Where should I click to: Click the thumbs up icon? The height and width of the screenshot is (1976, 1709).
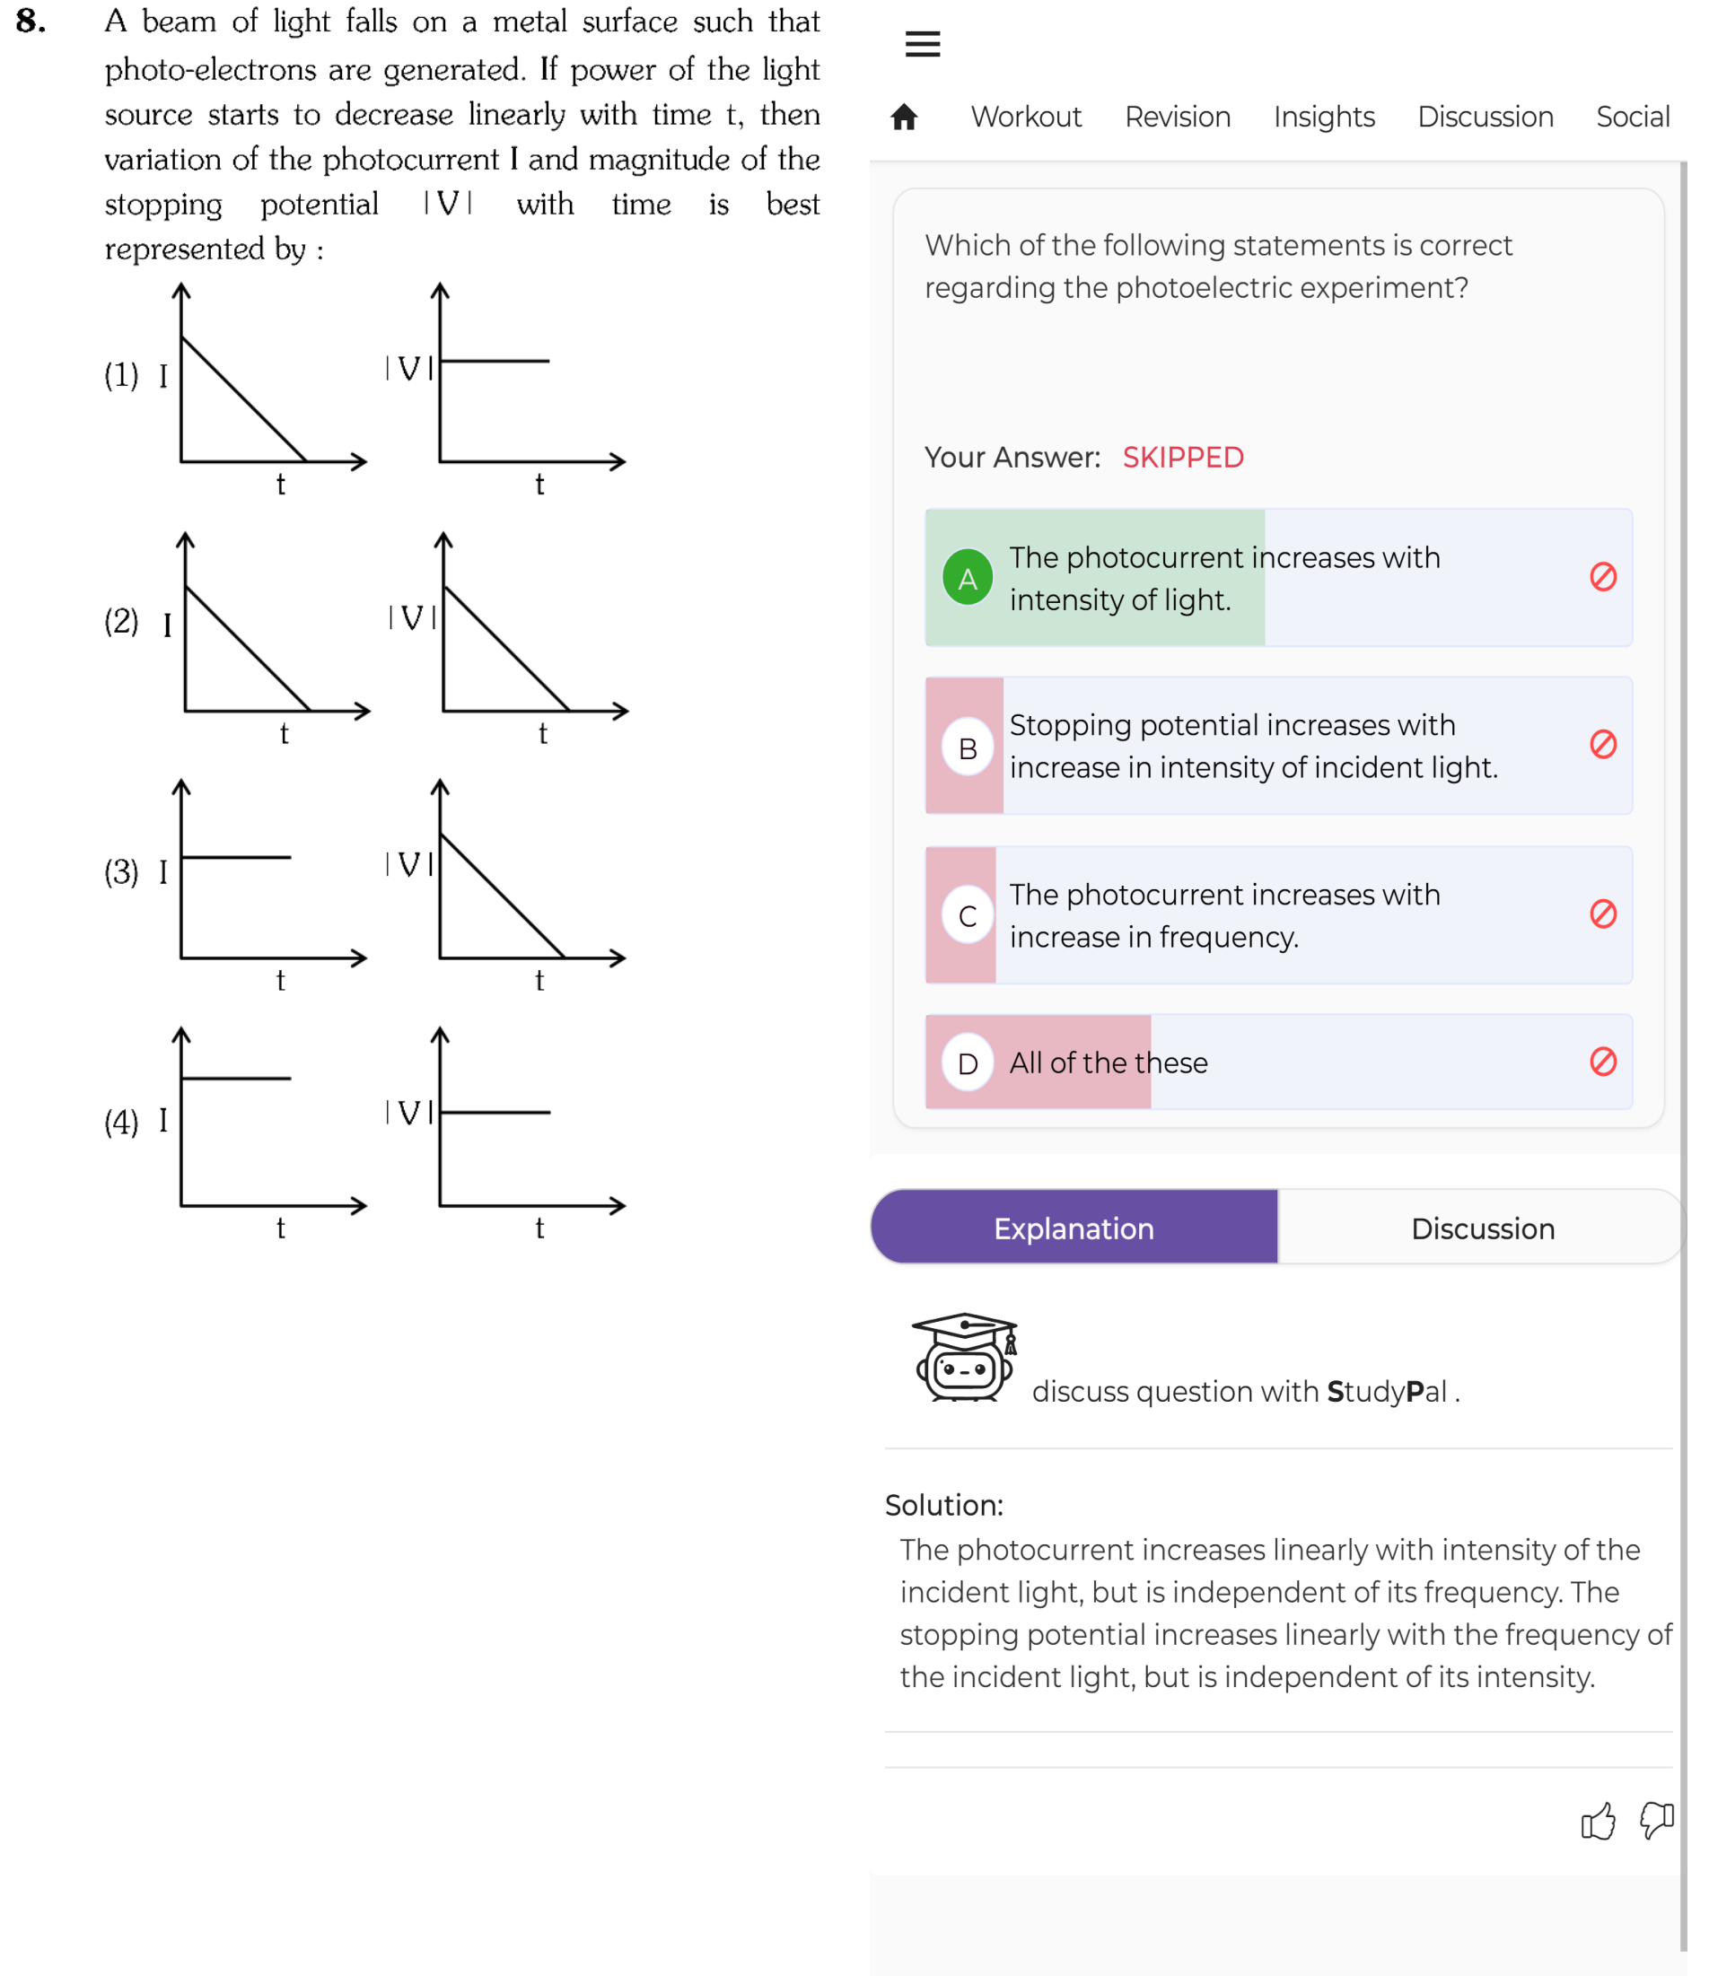coord(1598,1821)
